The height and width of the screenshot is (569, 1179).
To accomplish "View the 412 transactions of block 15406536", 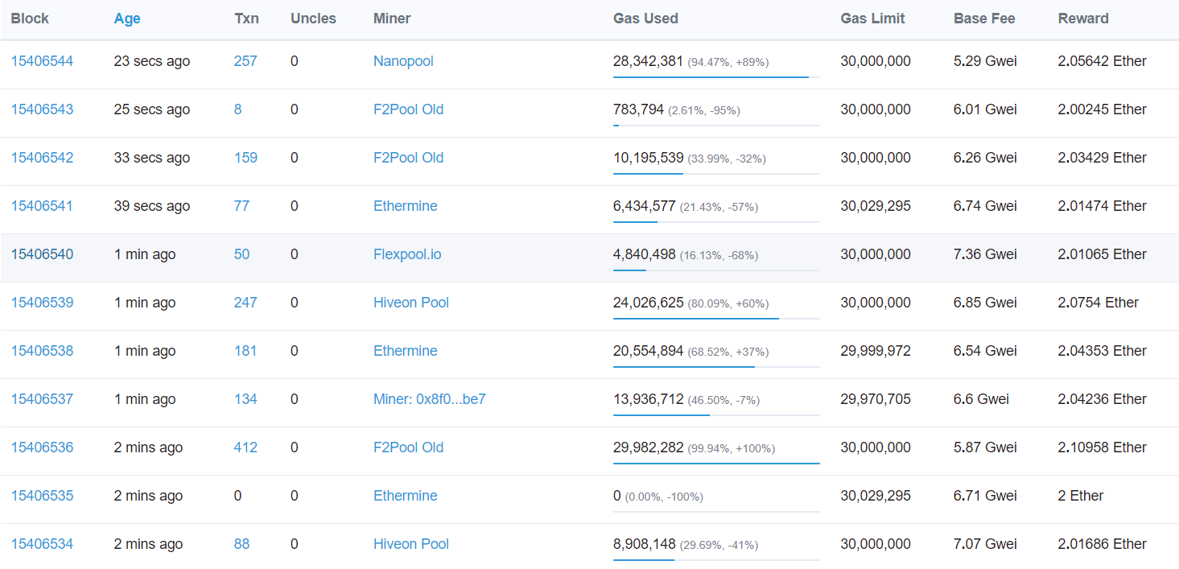I will tap(245, 447).
